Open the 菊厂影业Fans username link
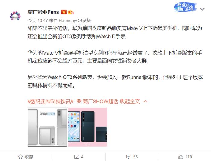 pos(43,12)
